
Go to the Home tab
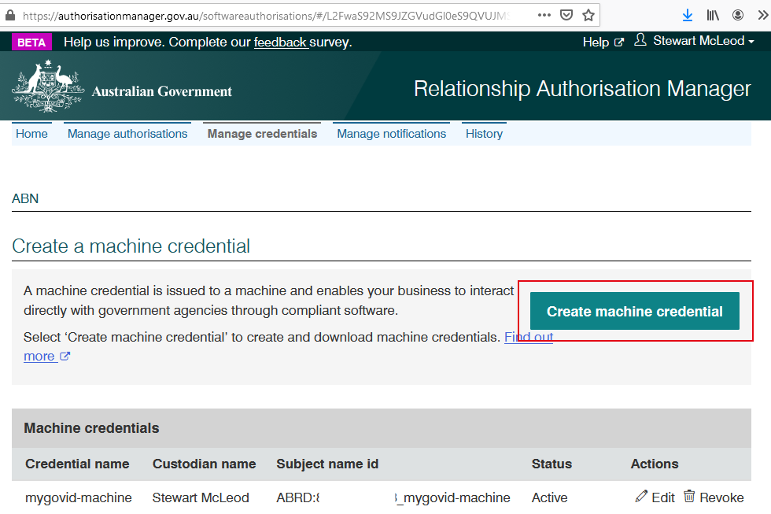coord(31,134)
